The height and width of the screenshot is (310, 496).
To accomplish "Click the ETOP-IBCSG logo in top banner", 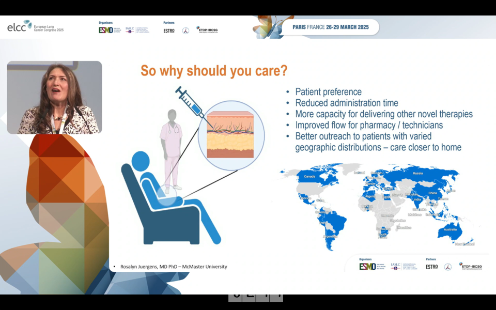I will (x=207, y=30).
